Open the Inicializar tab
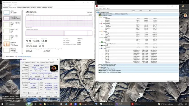Viewport: 189px width, 106px height. click(33, 8)
